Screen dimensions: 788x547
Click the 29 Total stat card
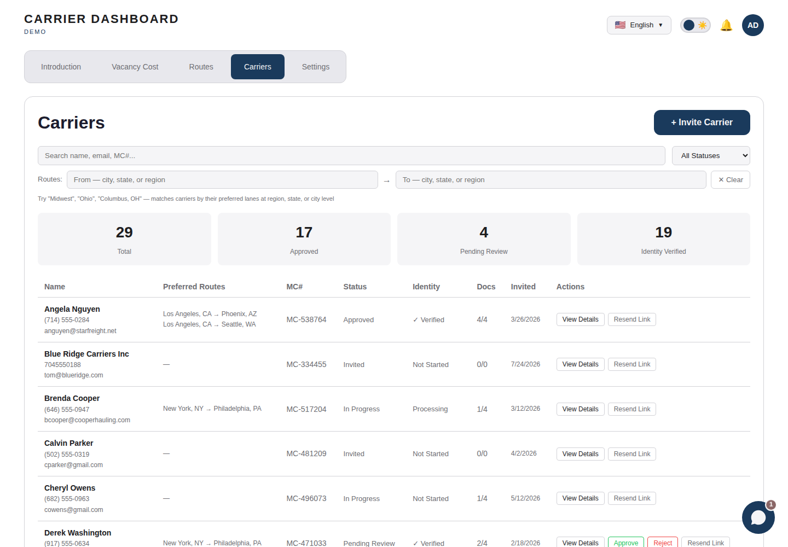(x=124, y=239)
